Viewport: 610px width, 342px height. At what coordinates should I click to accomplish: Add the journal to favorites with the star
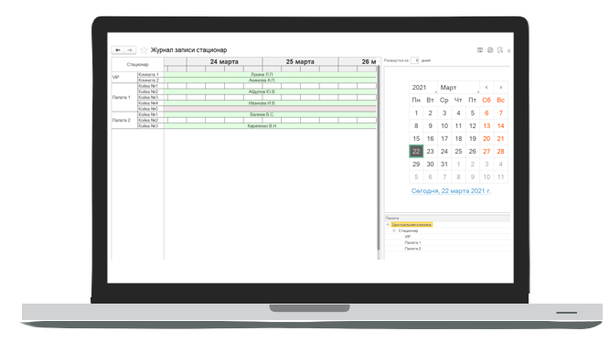(144, 49)
